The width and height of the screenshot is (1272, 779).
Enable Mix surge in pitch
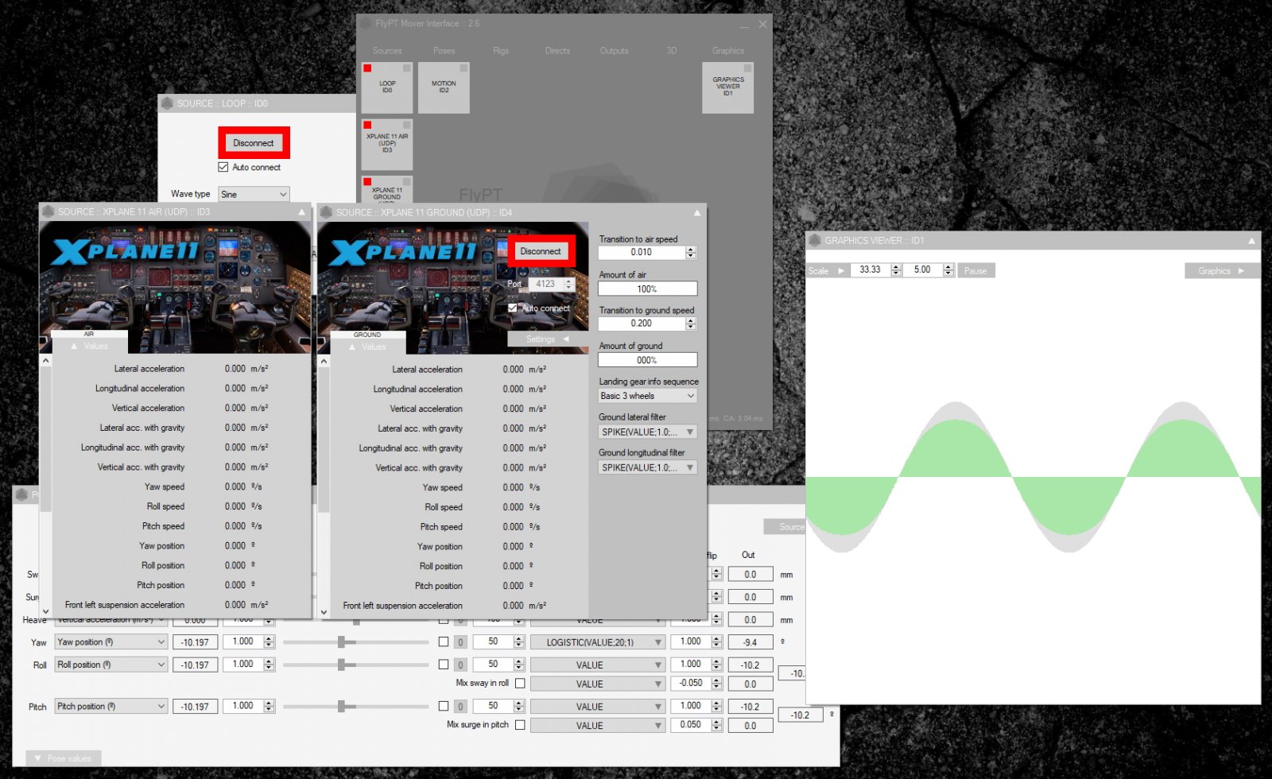click(520, 725)
